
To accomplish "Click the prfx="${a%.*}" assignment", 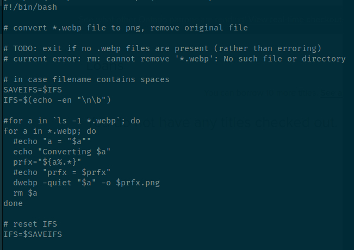I will coord(47,162).
